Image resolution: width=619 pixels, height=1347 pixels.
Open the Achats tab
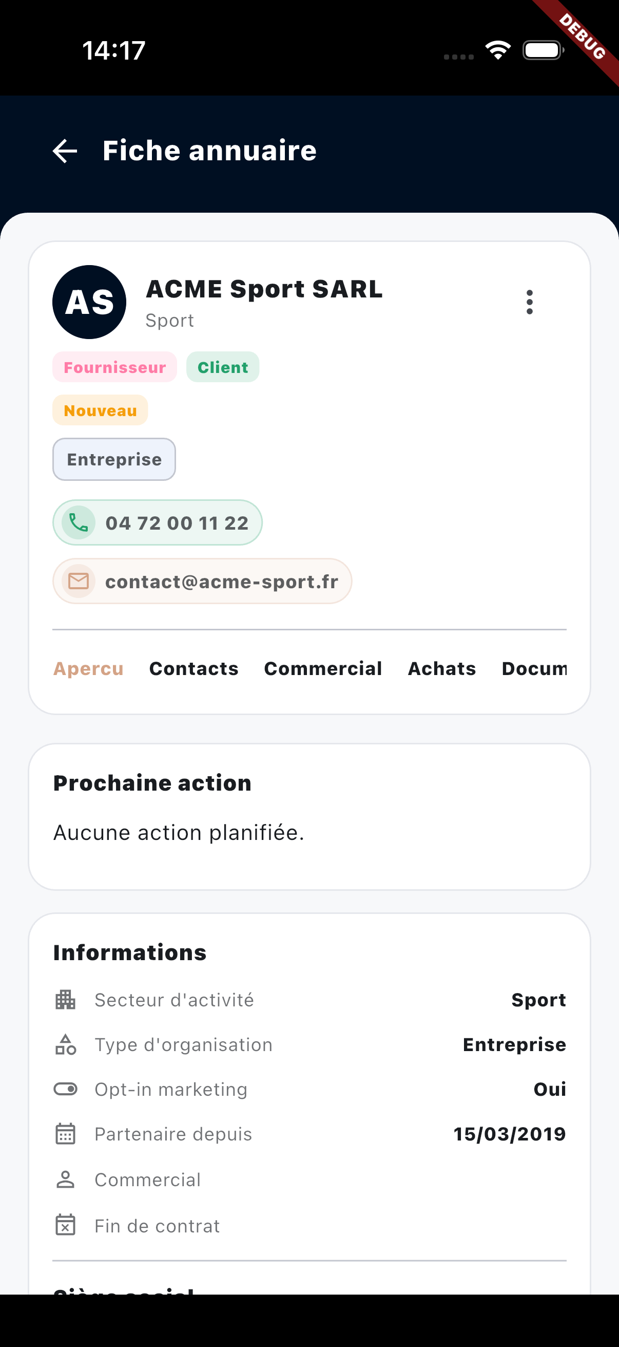coord(442,668)
